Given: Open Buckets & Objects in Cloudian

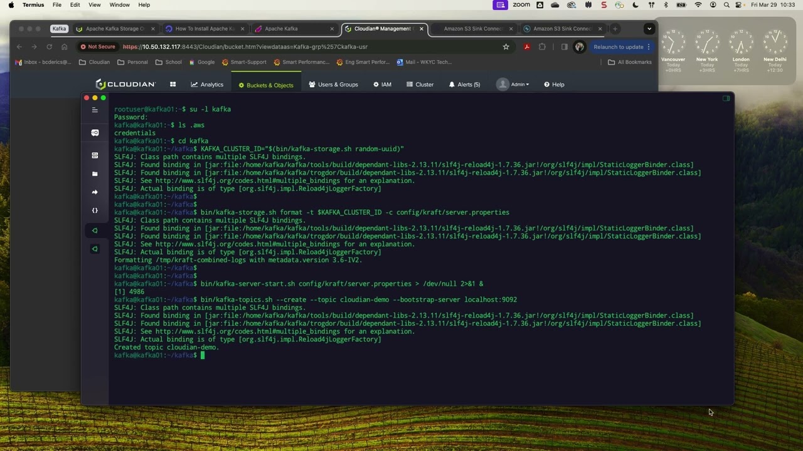Looking at the screenshot, I should [x=266, y=85].
